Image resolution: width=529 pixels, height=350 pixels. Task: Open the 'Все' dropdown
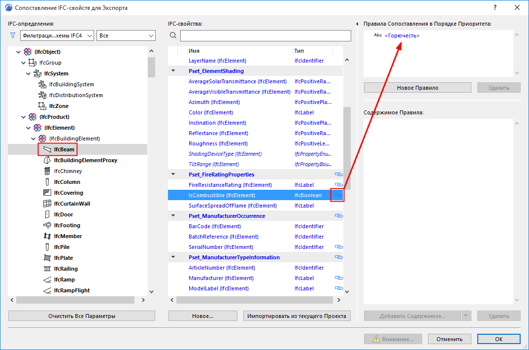tap(126, 35)
